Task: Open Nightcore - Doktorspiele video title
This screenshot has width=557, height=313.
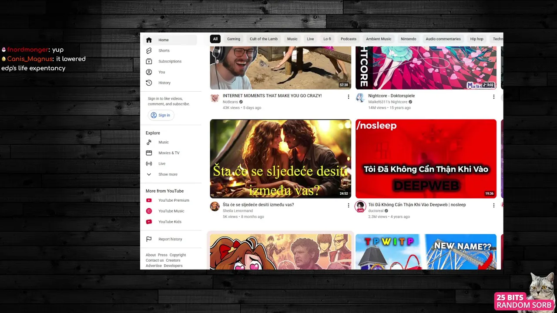Action: 392,96
